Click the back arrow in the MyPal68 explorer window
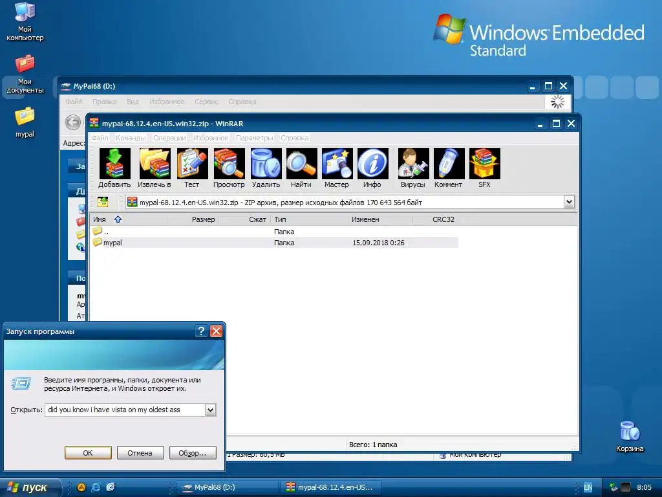This screenshot has width=662, height=497. 72,122
